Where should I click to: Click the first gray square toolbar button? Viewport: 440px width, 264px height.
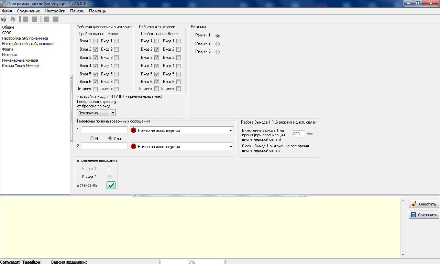[x=25, y=19]
